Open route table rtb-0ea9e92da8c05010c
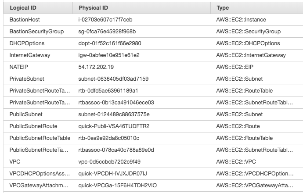This screenshot has width=303, height=193. coord(108,138)
